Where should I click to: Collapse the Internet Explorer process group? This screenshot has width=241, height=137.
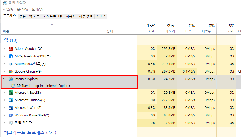point(4,79)
